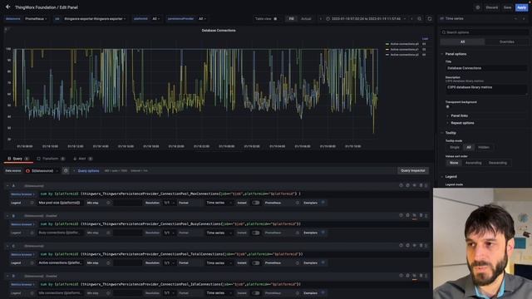Toggle Instant switch for query A
This screenshot has width=532, height=299.
point(256,203)
